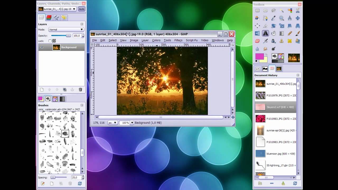This screenshot has width=338, height=190.
Task: Select the Crop tool
Action: point(265,26)
